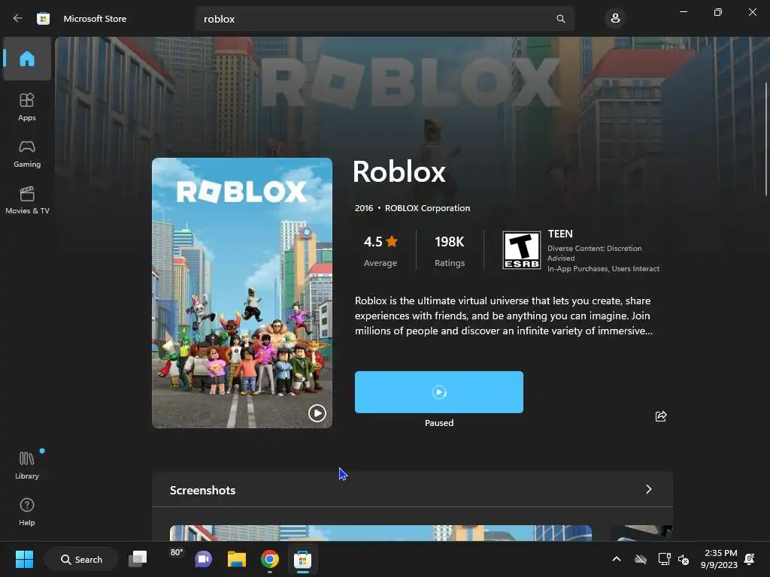Open the Windows Start menu

pyautogui.click(x=24, y=559)
